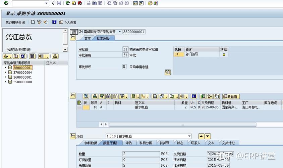Open the Customize local layout icon
This screenshot has width=283, height=168.
(156, 3)
